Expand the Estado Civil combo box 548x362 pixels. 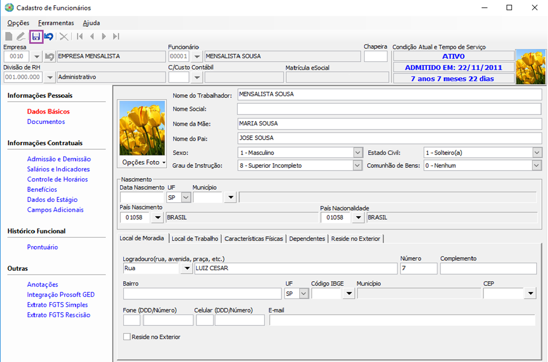click(x=537, y=153)
